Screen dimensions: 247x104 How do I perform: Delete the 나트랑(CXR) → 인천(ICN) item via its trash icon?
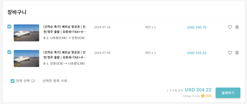pos(237,27)
